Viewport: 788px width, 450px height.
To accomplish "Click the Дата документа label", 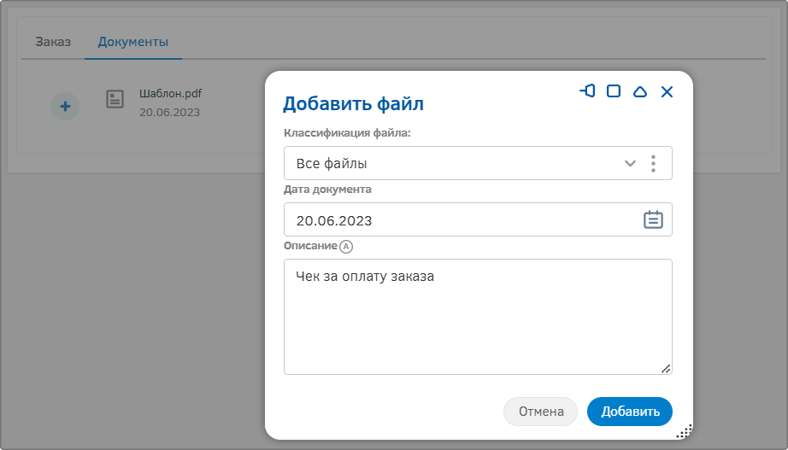I will click(327, 190).
